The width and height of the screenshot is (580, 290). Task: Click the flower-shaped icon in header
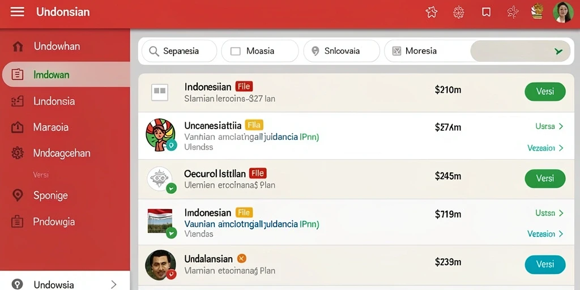458,12
